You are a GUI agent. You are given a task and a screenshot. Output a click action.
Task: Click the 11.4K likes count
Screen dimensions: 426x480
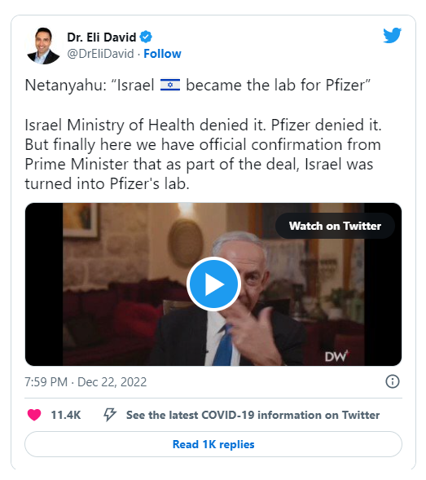tap(65, 415)
